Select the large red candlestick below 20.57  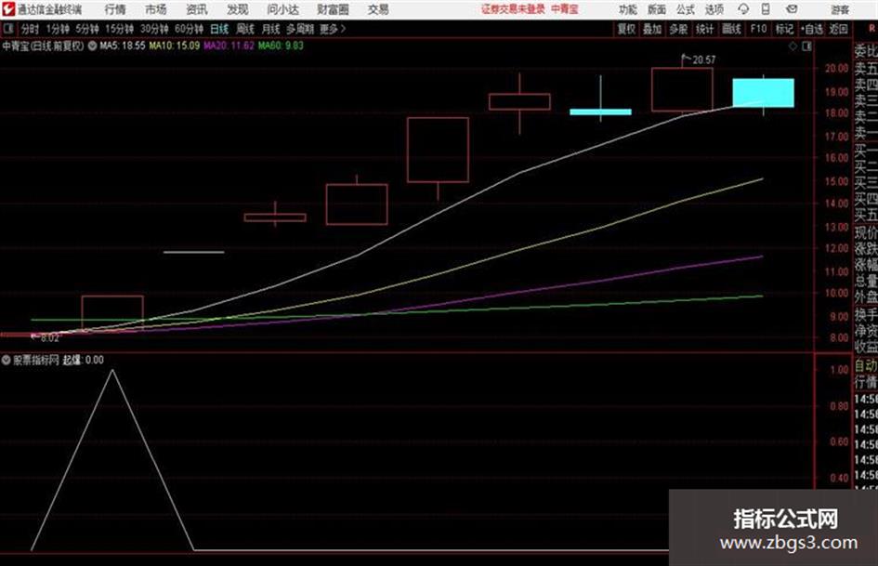click(x=682, y=89)
